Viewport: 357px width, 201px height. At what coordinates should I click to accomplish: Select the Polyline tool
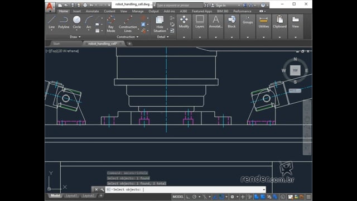point(64,22)
